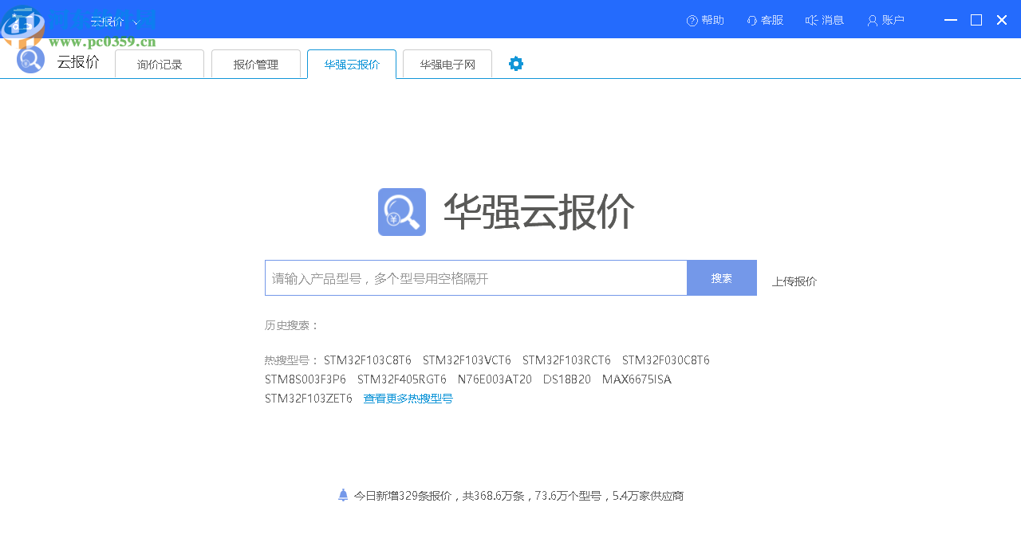This screenshot has height=558, width=1021.
Task: Open the 华强电子网 tab
Action: tap(447, 64)
